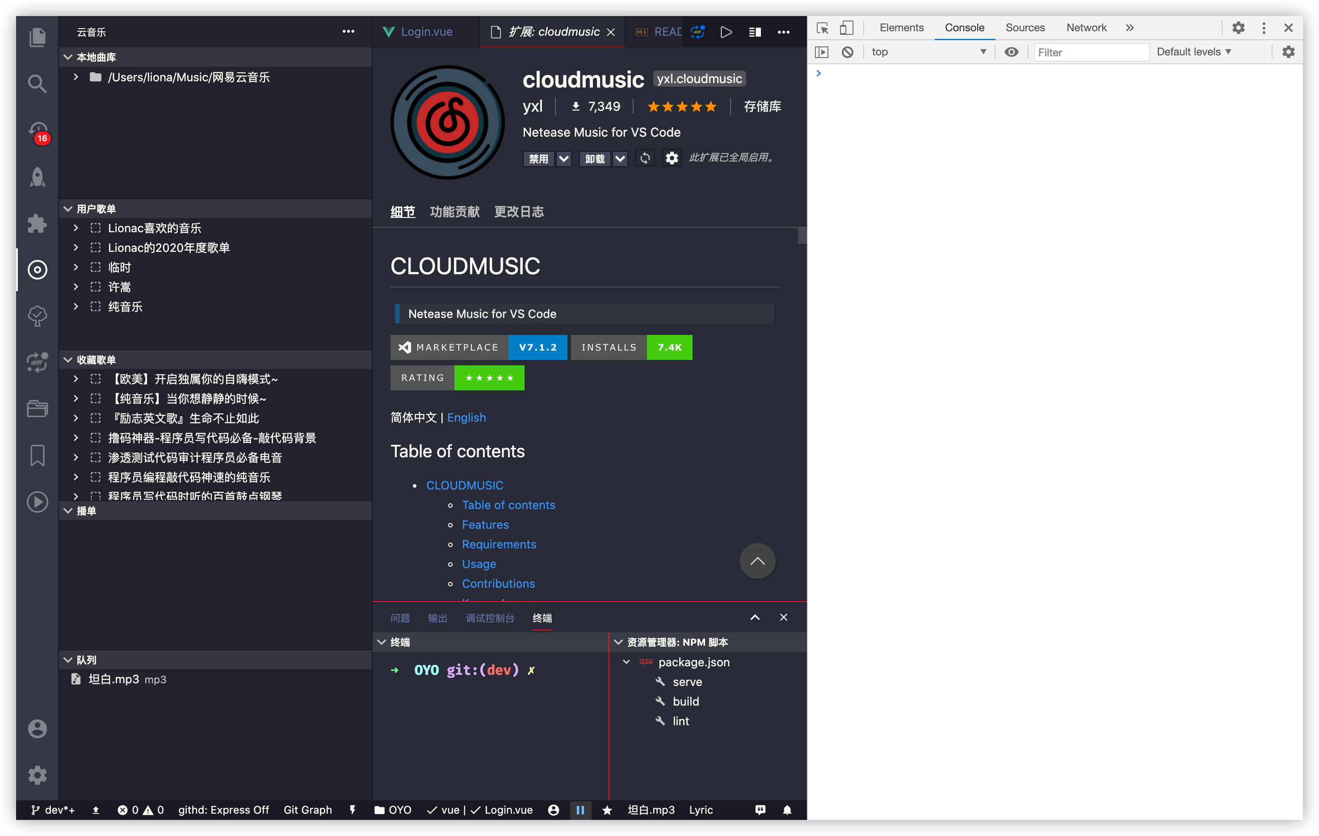Open the cloudmusic player view in the activity bar

click(x=37, y=269)
